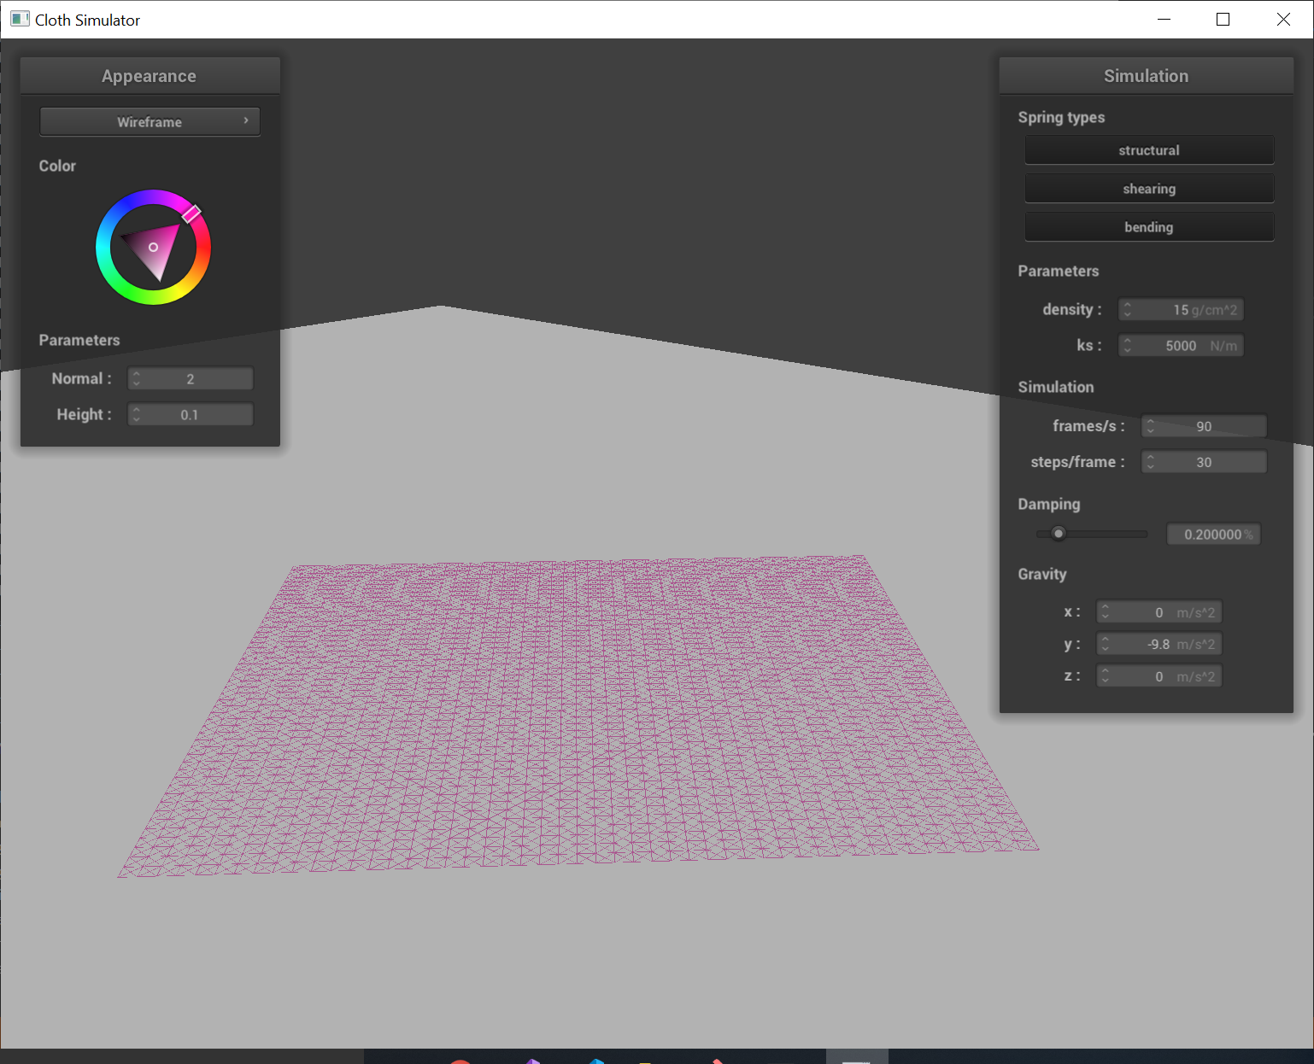
Task: Click the Normal field's spinner arrows
Action: 137,378
